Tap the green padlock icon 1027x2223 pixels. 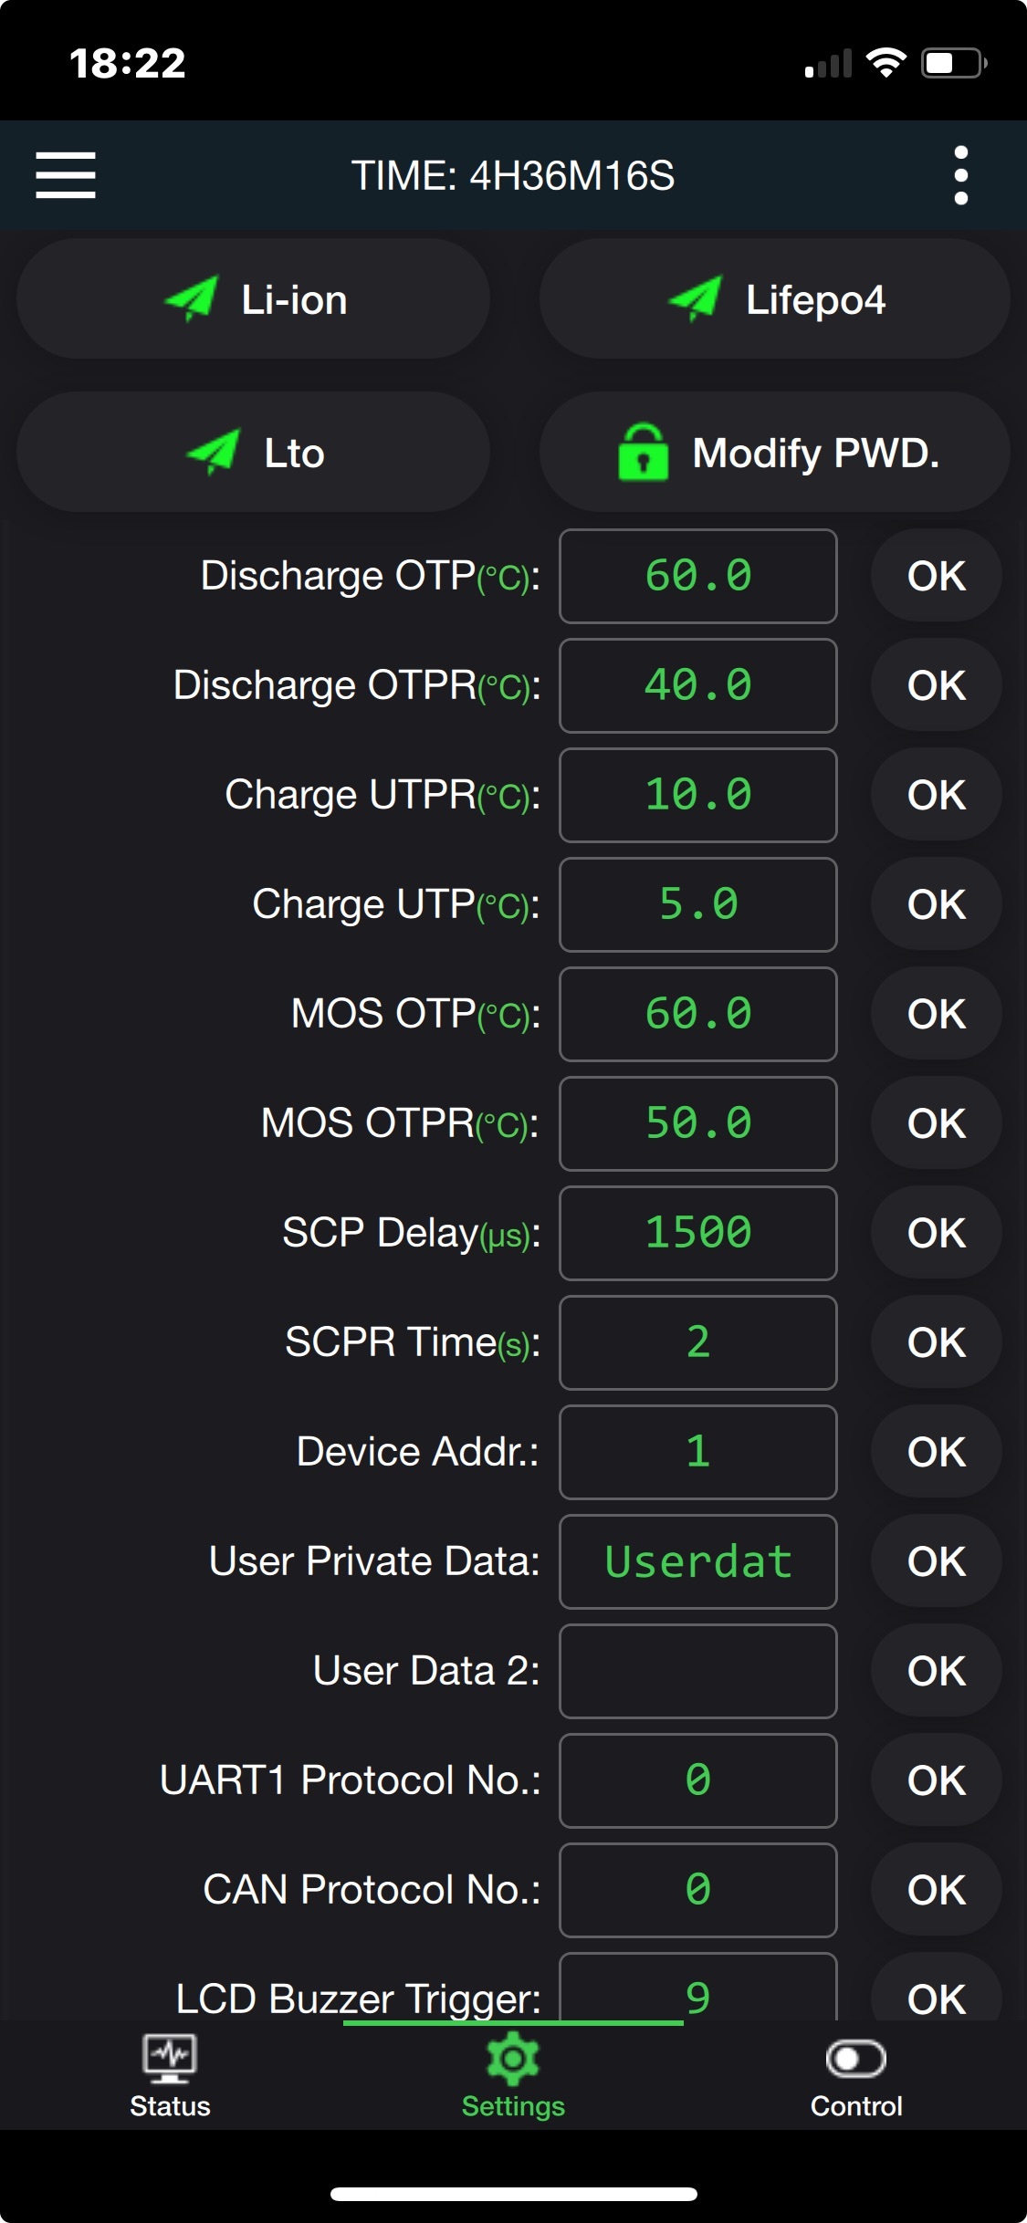[643, 452]
